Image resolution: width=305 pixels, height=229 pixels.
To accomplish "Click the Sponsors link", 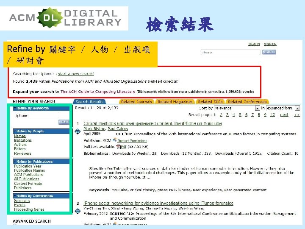I will (22, 201).
